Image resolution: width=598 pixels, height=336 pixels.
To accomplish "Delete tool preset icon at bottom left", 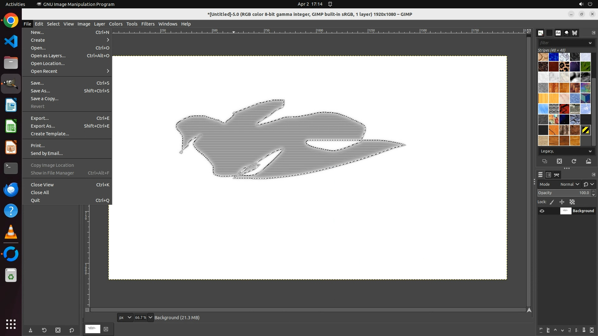I will pyautogui.click(x=58, y=330).
